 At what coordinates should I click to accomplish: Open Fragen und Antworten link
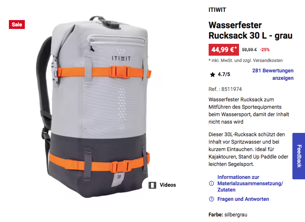pos(243,199)
